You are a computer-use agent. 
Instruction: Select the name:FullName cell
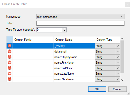[74, 68]
